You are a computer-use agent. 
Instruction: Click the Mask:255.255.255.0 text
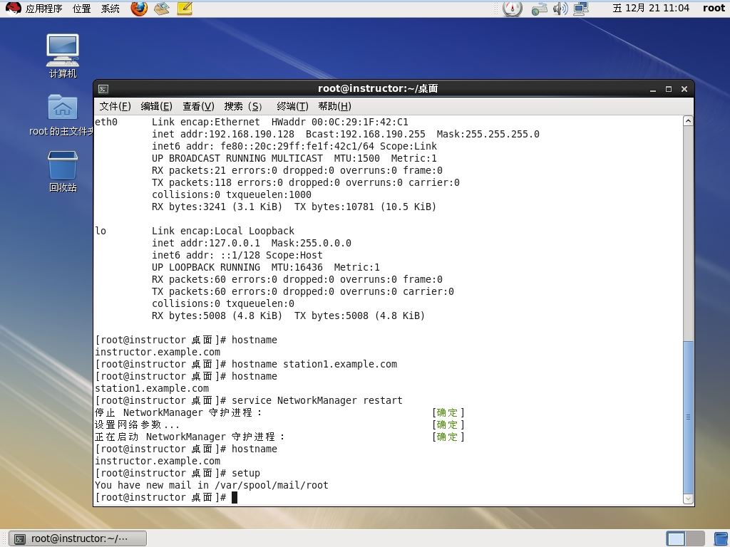tap(488, 134)
